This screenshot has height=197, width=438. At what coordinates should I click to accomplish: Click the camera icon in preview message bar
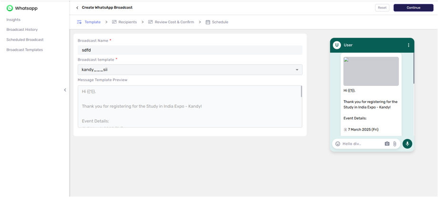coord(387,144)
